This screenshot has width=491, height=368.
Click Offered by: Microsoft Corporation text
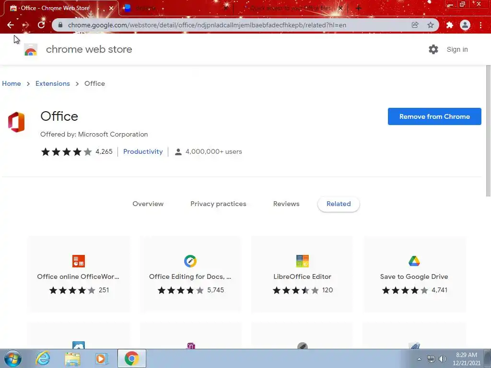(x=94, y=134)
